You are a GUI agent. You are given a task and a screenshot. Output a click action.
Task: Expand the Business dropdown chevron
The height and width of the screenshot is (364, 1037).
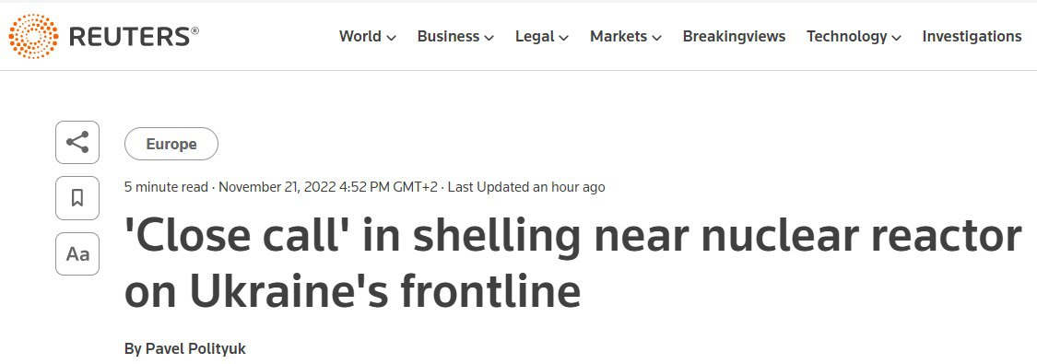pyautogui.click(x=489, y=39)
